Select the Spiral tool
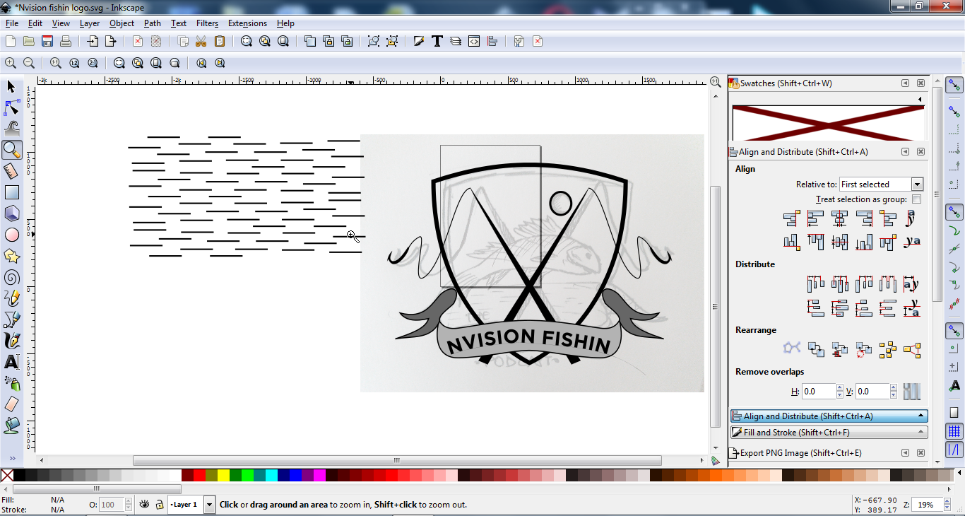 pos(11,277)
